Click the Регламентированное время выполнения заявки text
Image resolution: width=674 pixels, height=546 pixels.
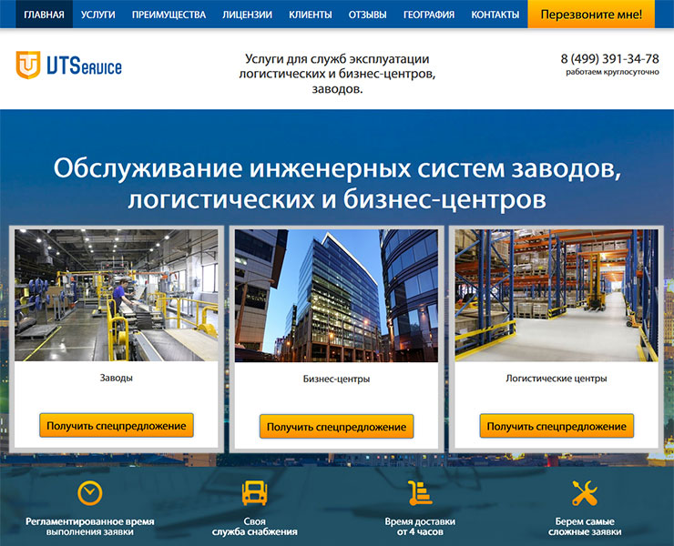pyautogui.click(x=90, y=527)
